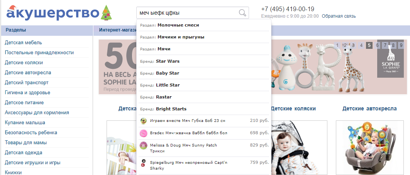Image resolution: width=410 pixels, height=175 pixels.
Task: Switch banner to slide 6
Action: (x=377, y=45)
